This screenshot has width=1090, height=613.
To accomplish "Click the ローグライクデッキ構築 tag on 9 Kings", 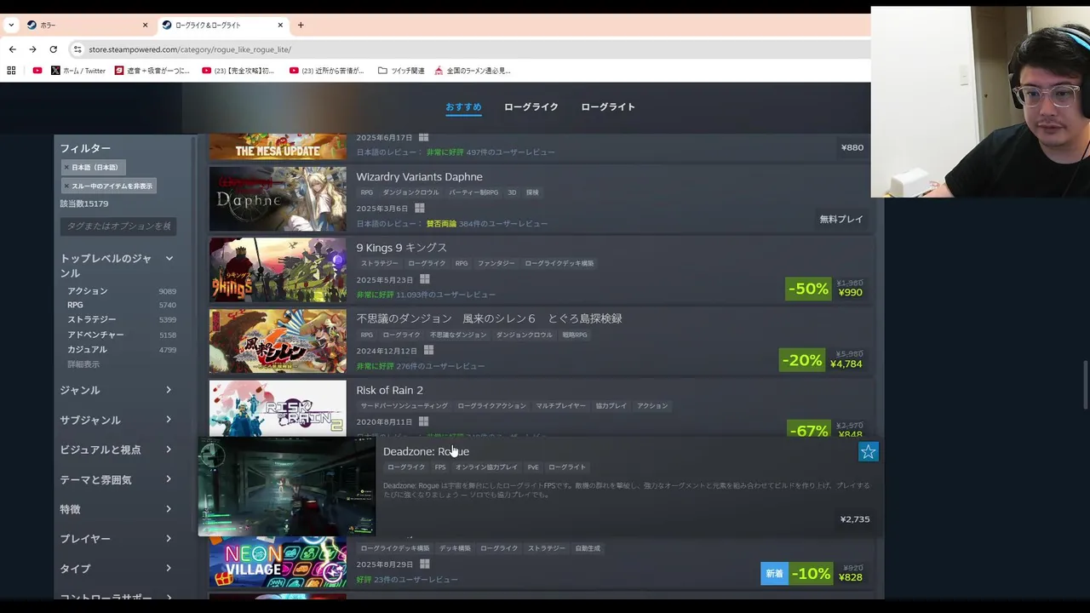I will pyautogui.click(x=559, y=263).
